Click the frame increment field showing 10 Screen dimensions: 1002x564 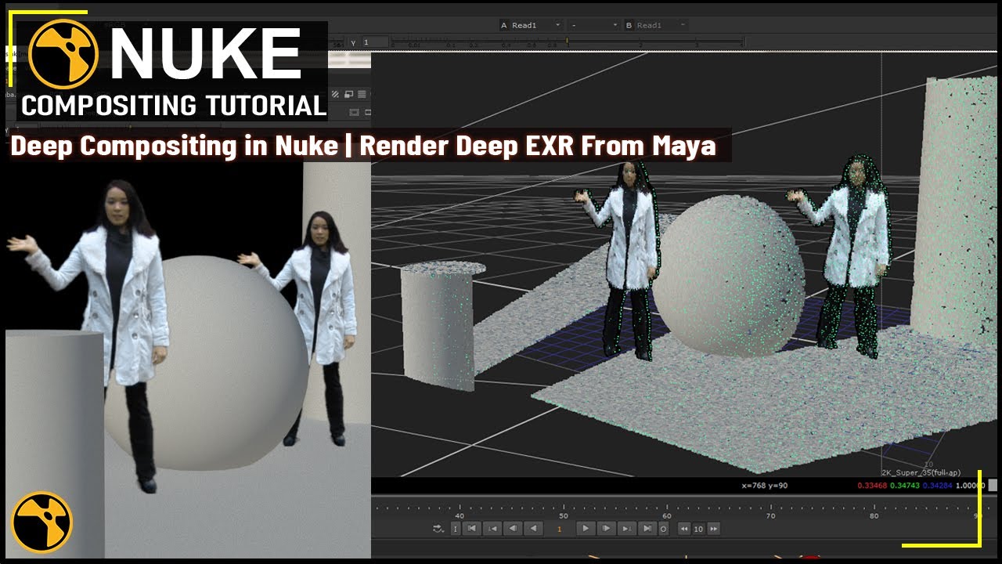point(698,529)
